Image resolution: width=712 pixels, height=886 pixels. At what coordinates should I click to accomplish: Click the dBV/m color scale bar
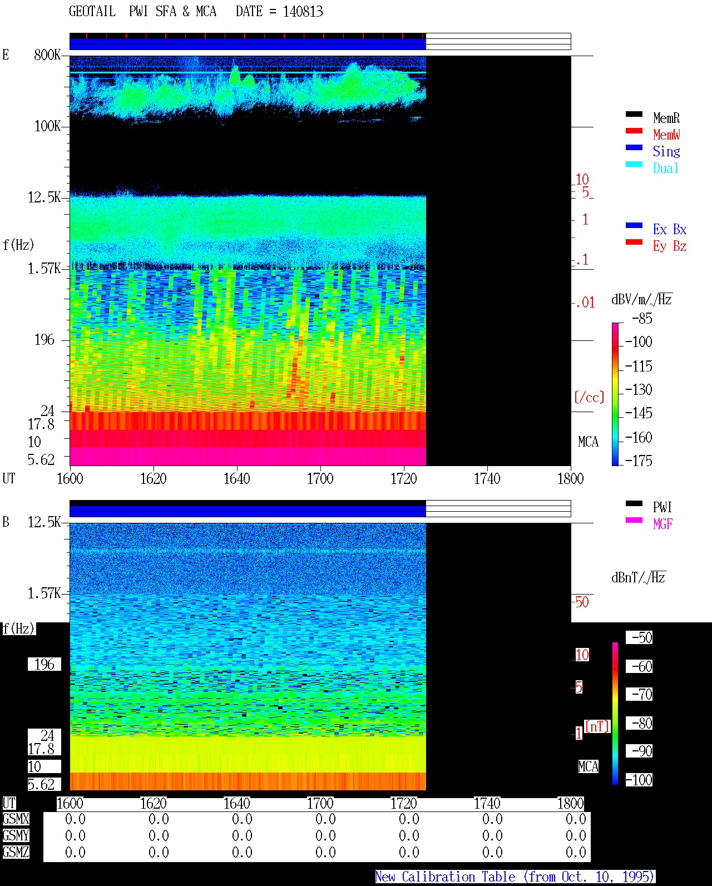[615, 394]
